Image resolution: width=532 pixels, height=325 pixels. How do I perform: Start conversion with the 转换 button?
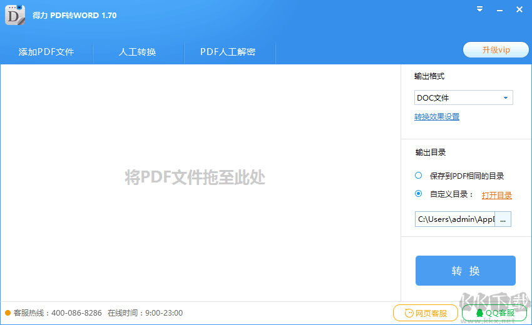click(x=466, y=271)
